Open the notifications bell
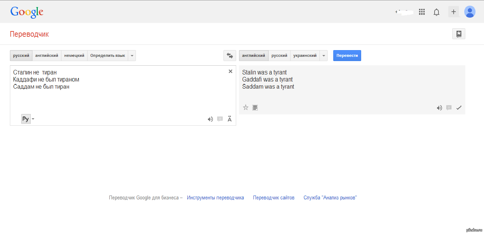Viewport: 484px width, 234px height. (437, 12)
